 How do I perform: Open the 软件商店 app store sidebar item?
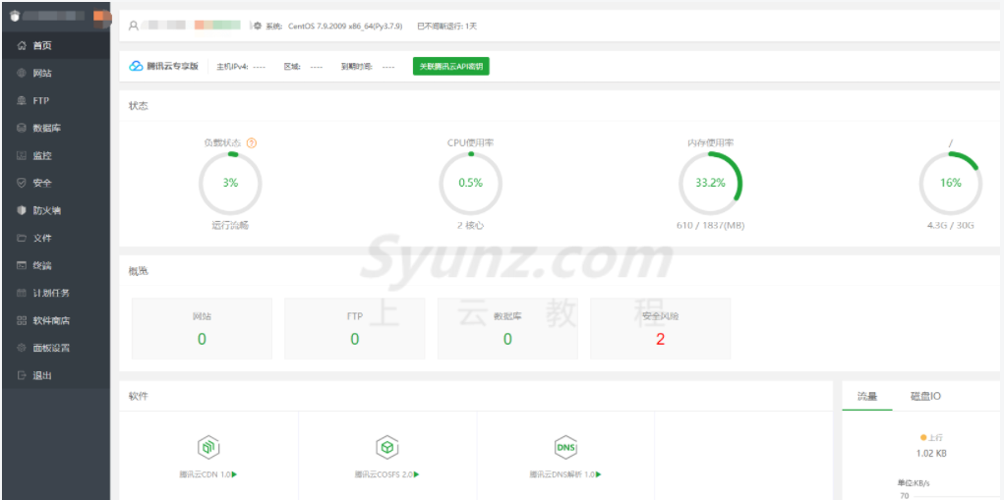(55, 320)
